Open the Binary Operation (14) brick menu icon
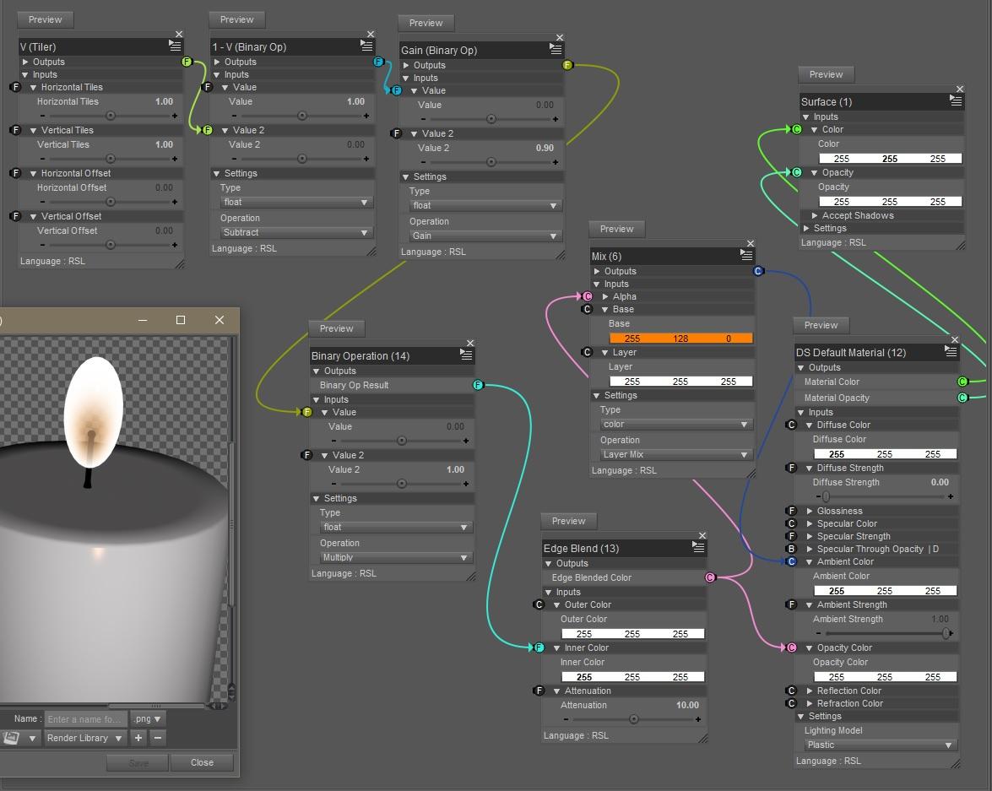 (466, 355)
